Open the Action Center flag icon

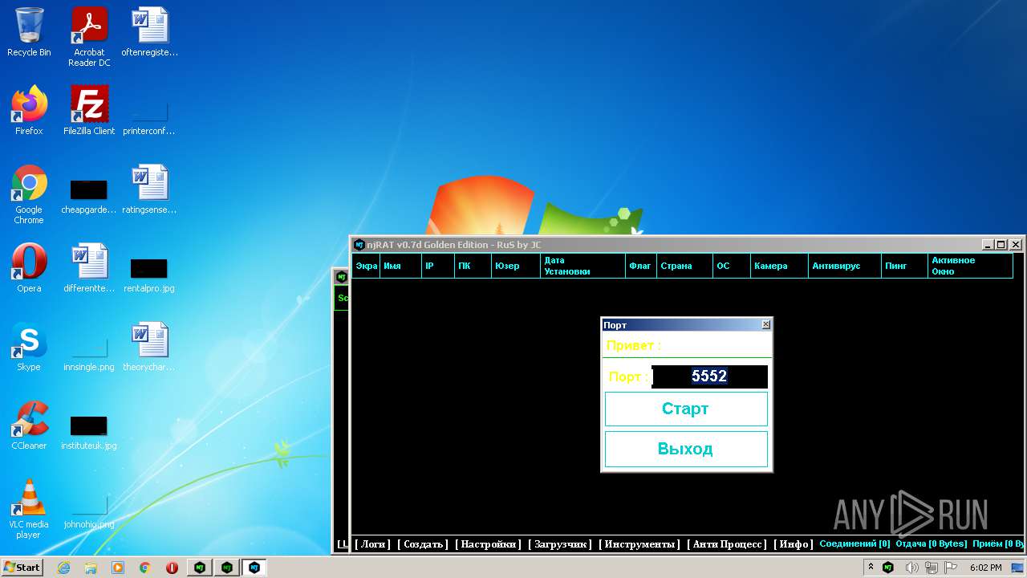point(950,568)
